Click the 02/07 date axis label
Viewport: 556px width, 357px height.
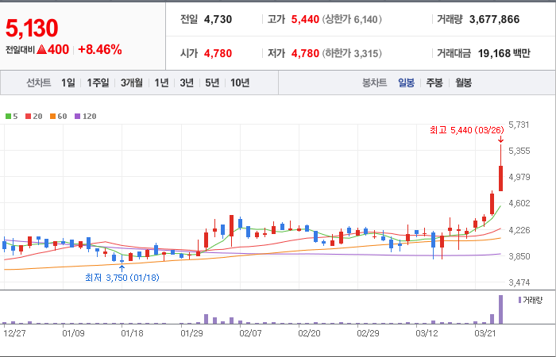250,334
